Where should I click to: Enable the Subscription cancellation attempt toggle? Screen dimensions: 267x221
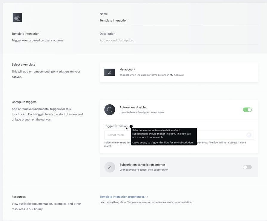pos(247,167)
